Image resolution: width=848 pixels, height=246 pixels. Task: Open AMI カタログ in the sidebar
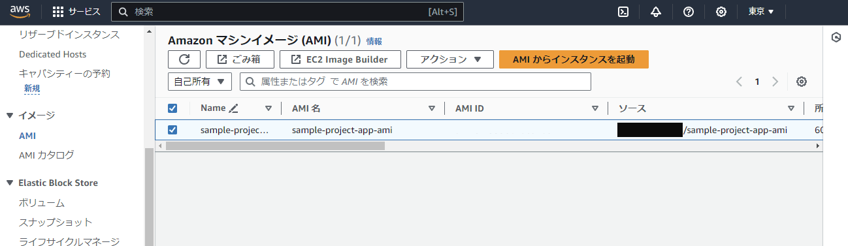[46, 155]
